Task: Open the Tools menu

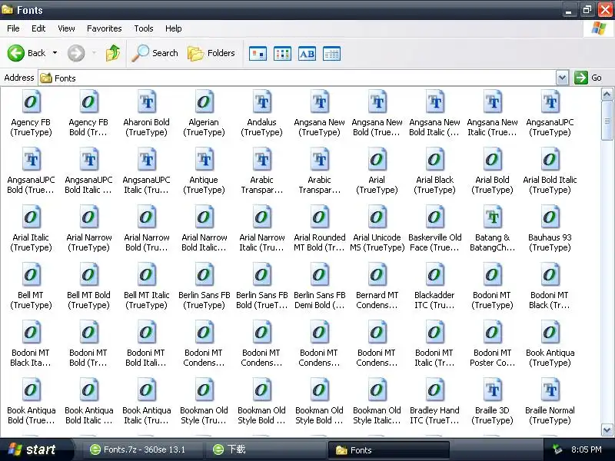Action: tap(144, 28)
